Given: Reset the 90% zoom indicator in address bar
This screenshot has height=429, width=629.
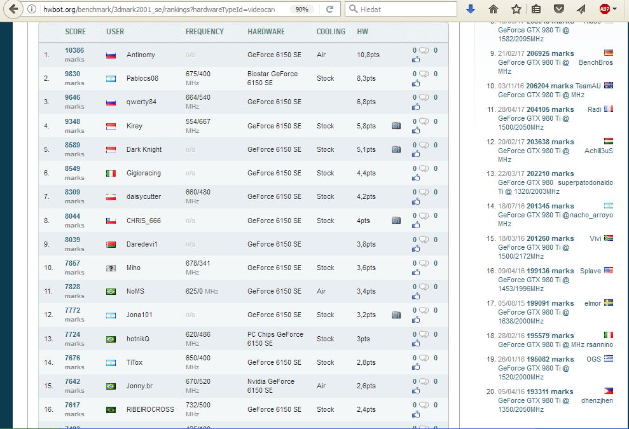Looking at the screenshot, I should tap(301, 10).
